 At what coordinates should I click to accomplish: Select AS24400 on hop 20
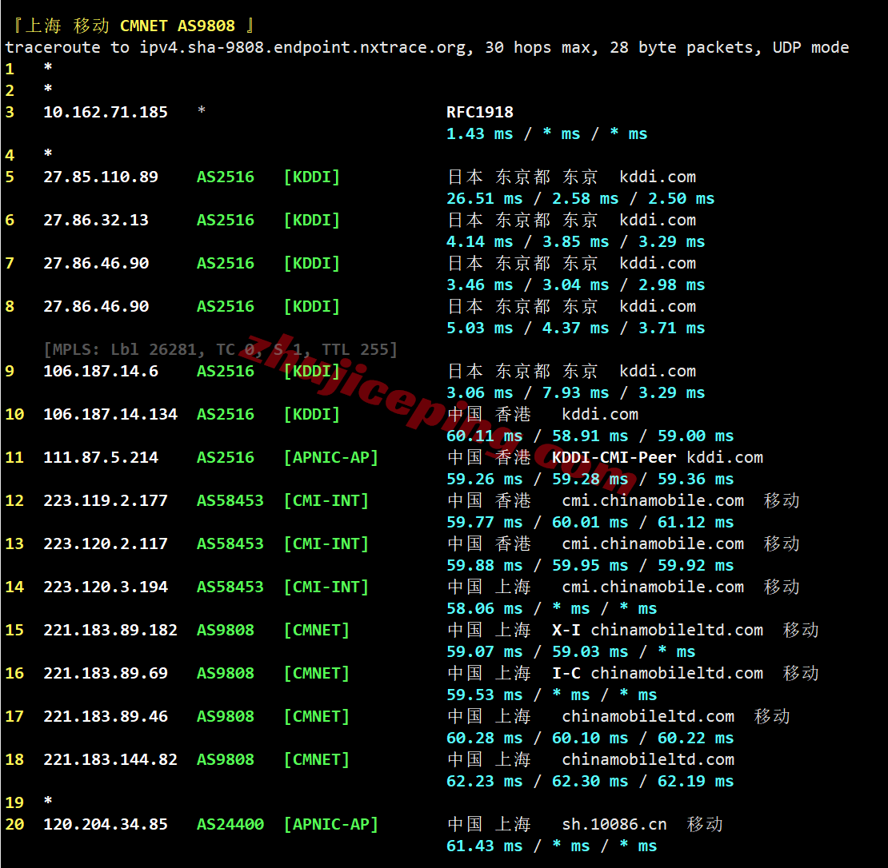pos(230,824)
